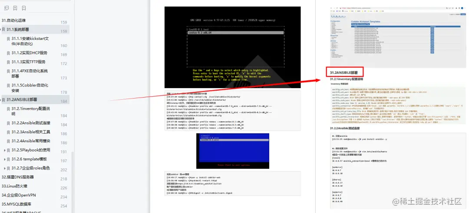Jump to 31.1系统部署 in the outline
Image resolution: width=469 pixels, height=213 pixels.
18,29
